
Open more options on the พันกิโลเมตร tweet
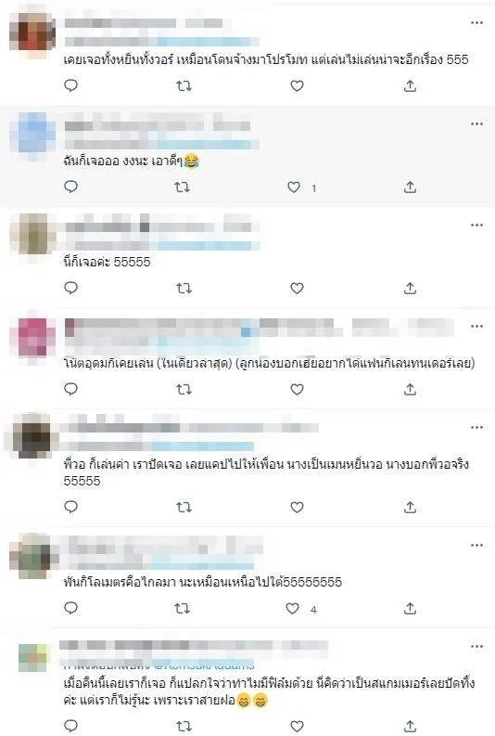click(476, 545)
